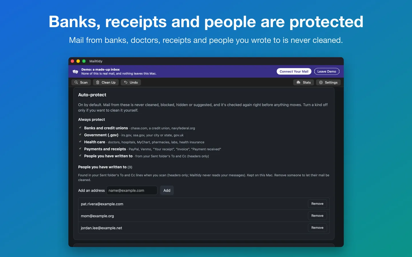The width and height of the screenshot is (412, 257).
Task: Remove mom@example.org from protected list
Action: (317, 216)
